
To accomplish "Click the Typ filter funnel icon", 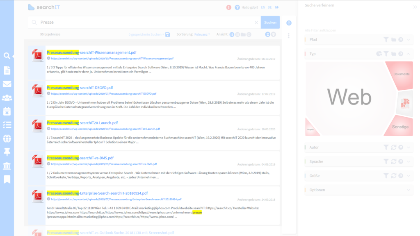I will (x=386, y=54).
